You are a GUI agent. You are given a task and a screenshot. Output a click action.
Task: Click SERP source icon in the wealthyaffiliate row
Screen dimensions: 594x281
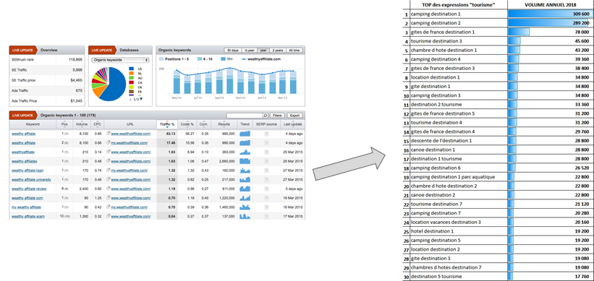(x=266, y=152)
